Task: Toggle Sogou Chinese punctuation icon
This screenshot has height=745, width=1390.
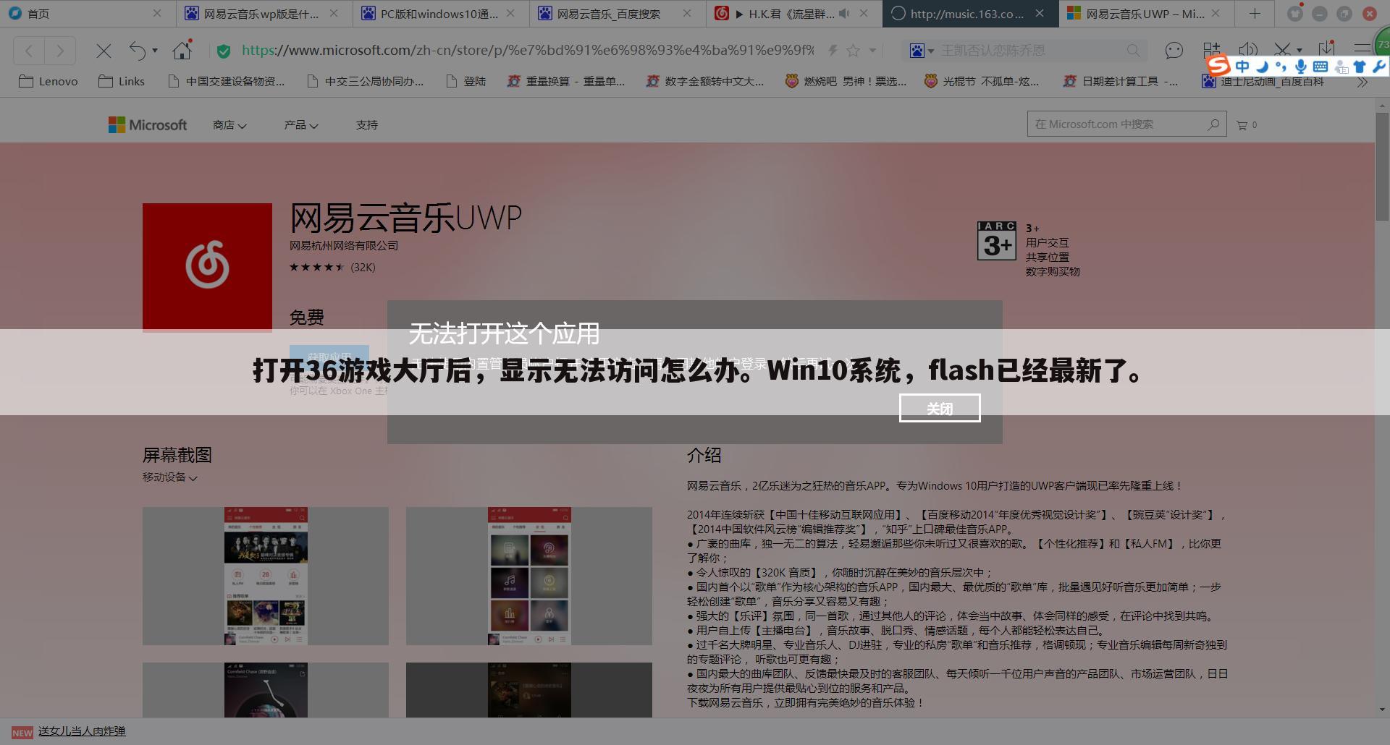Action: coord(1281,67)
